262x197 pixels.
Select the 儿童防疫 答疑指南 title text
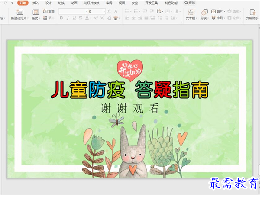130,89
